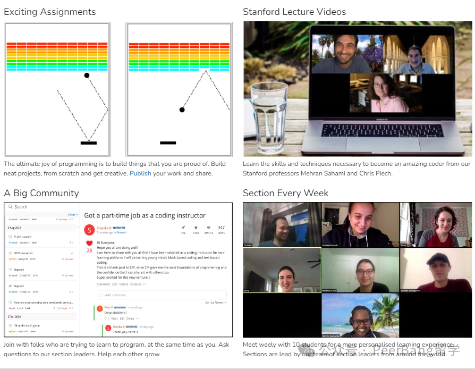Click the 3 Aug 2020 date header
The image size is (475, 369).
(x=14, y=228)
